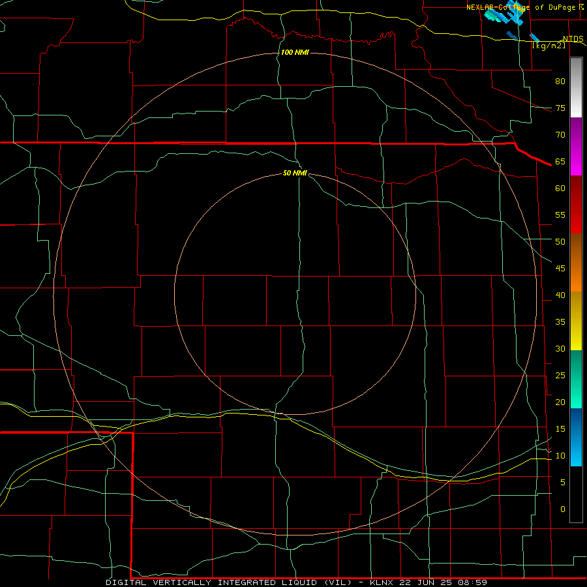Click the "50 NMI" range ring label

(295, 173)
